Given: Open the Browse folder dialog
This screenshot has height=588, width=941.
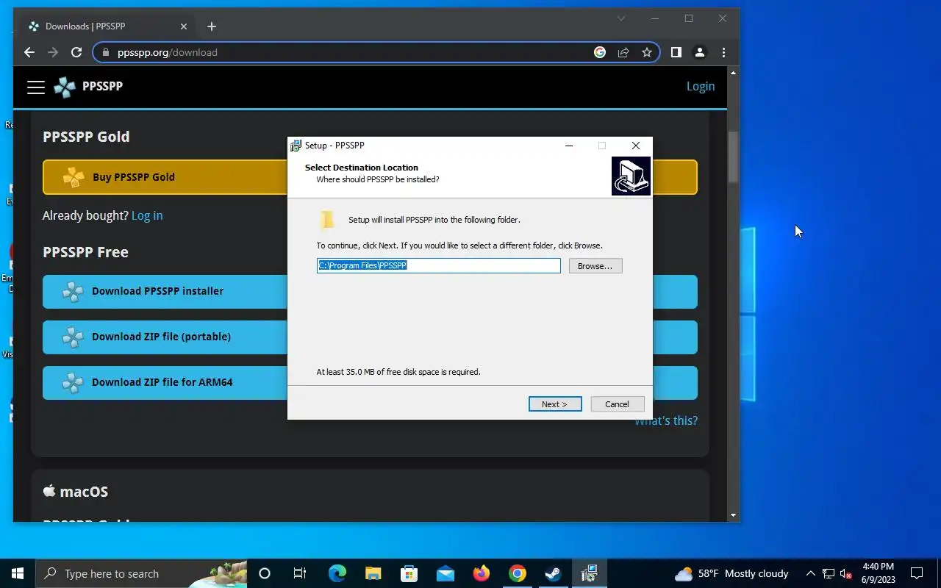Looking at the screenshot, I should [x=595, y=266].
